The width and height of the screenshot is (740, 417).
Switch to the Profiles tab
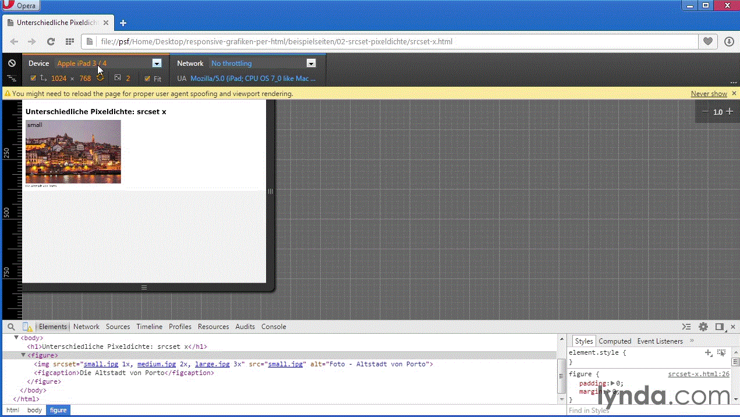(x=180, y=327)
